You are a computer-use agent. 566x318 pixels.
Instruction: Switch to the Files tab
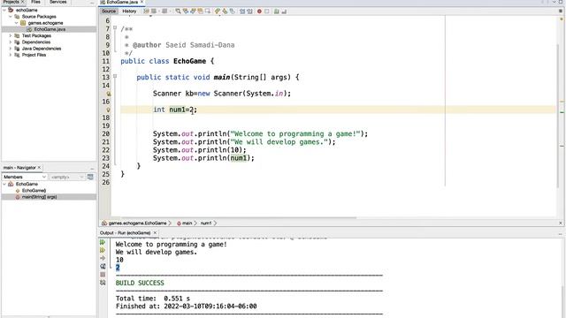click(x=35, y=2)
